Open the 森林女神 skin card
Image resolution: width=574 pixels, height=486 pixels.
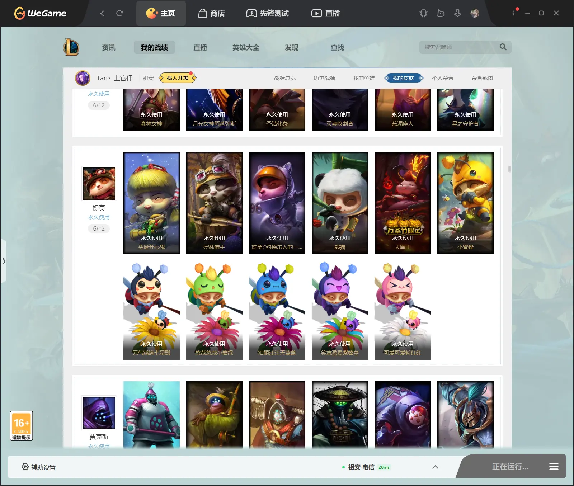(151, 110)
